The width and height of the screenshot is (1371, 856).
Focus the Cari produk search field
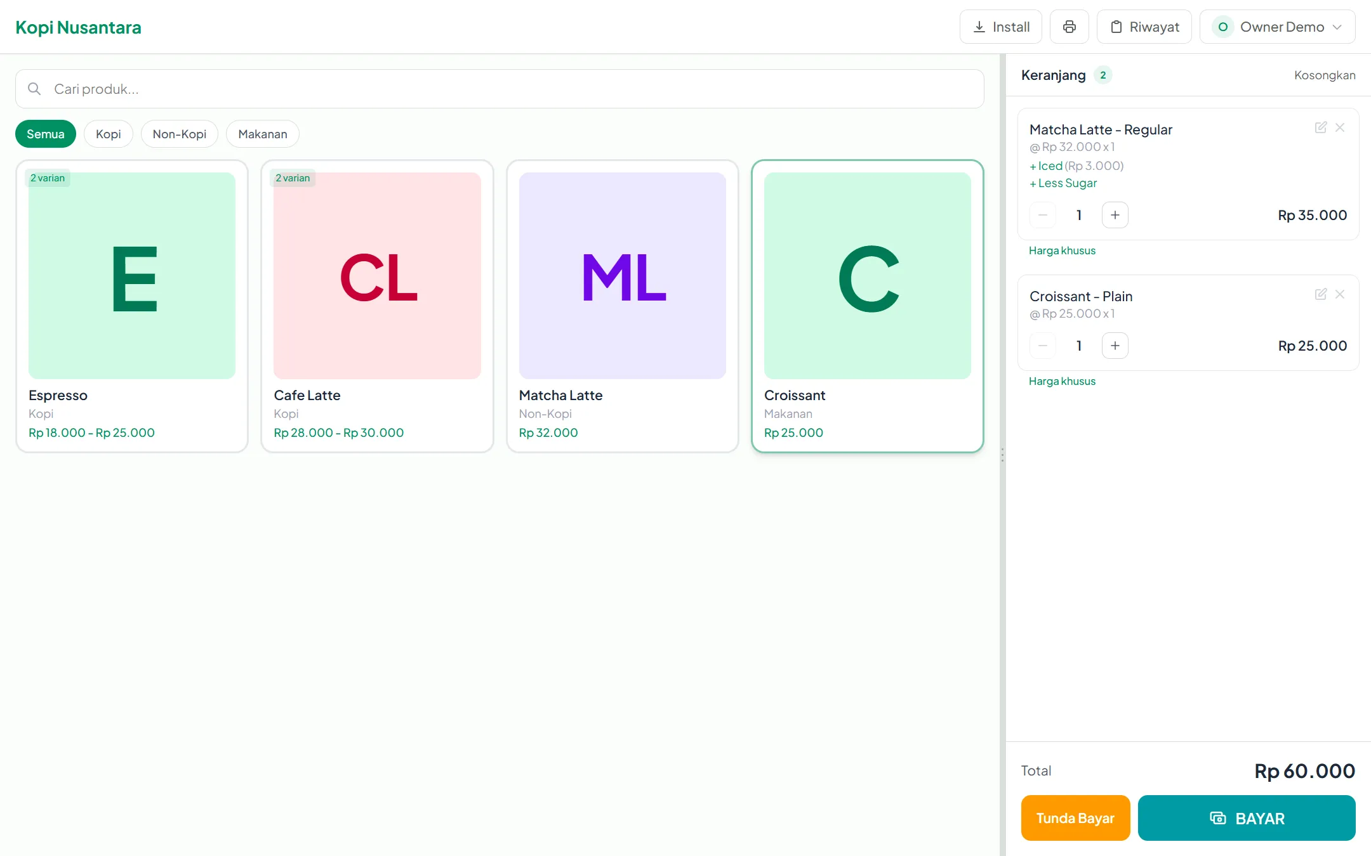[x=500, y=89]
